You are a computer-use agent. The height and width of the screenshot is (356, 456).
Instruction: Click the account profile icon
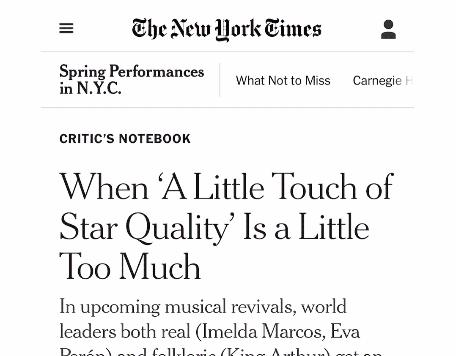(x=388, y=30)
